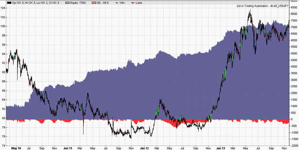
Task: Click the 92 price axis label
Action: (3, 63)
